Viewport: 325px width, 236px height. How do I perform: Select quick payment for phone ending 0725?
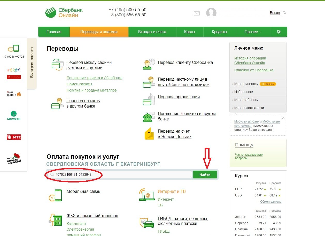pyautogui.click(x=14, y=51)
